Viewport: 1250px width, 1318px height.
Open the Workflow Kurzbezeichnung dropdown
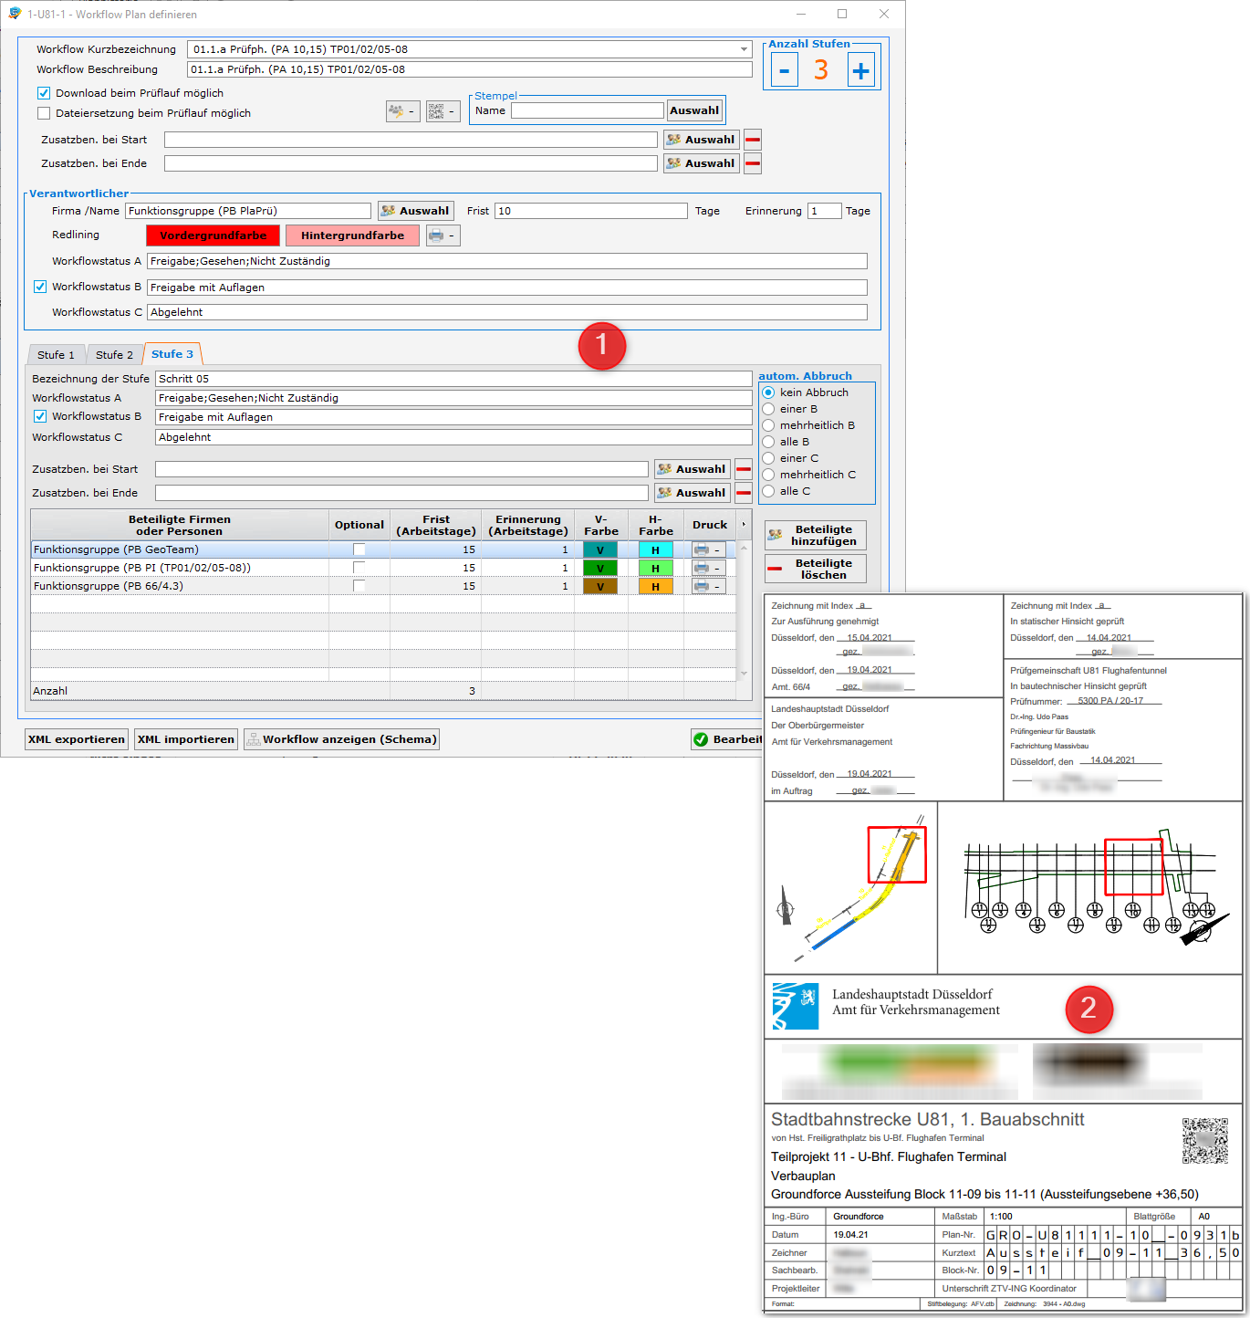tap(744, 49)
